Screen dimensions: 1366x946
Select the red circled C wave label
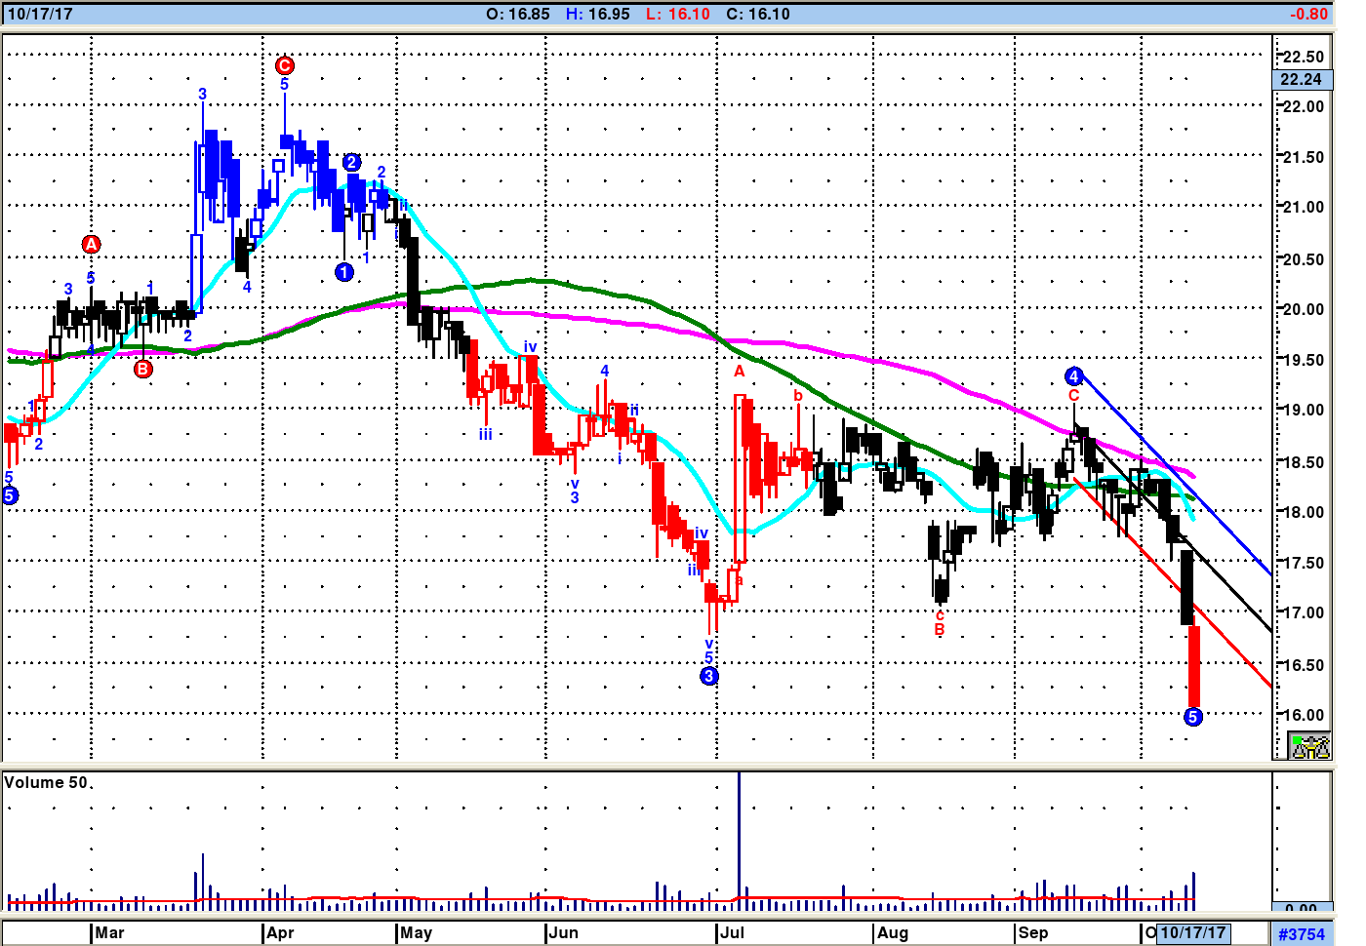[x=284, y=65]
